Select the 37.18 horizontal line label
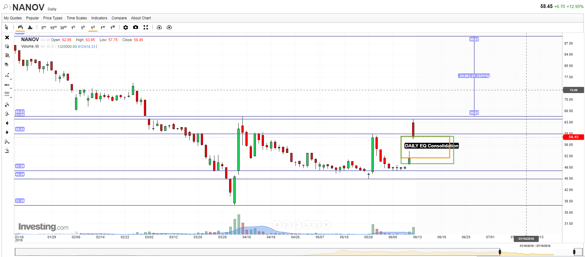The image size is (585, 257). pyautogui.click(x=20, y=201)
